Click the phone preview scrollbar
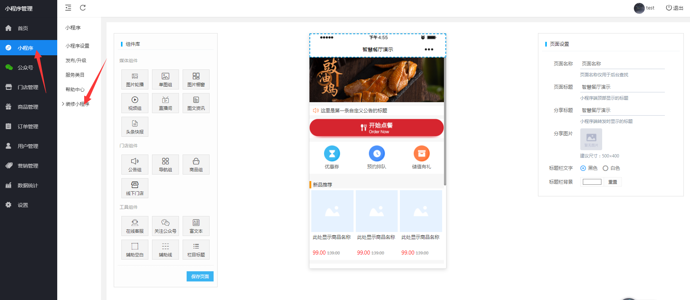 pyautogui.click(x=445, y=121)
